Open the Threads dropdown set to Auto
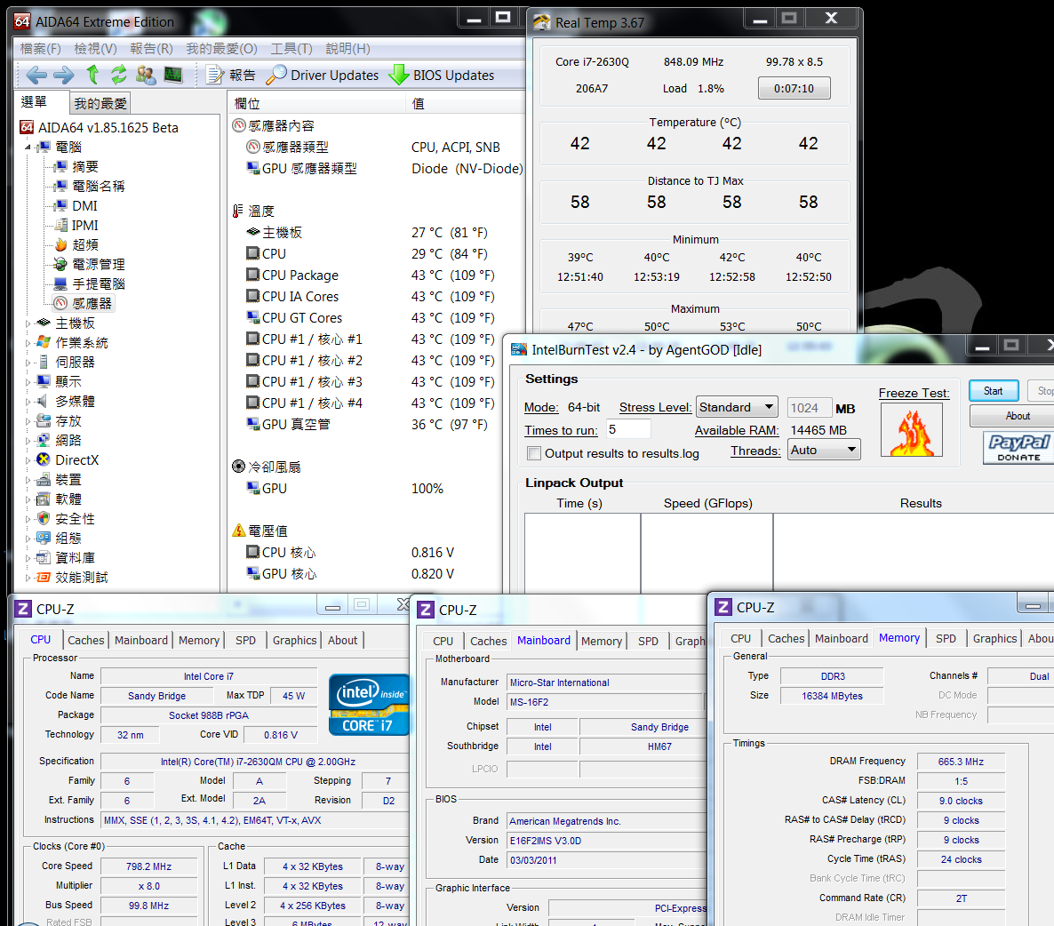Screen dimensions: 1054x926 [x=825, y=450]
